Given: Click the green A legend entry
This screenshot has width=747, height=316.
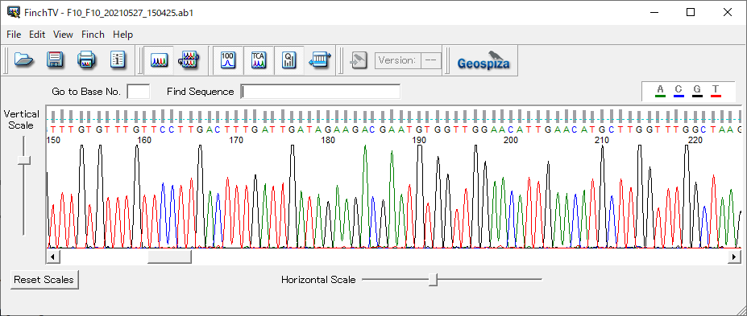Looking at the screenshot, I should [x=660, y=91].
